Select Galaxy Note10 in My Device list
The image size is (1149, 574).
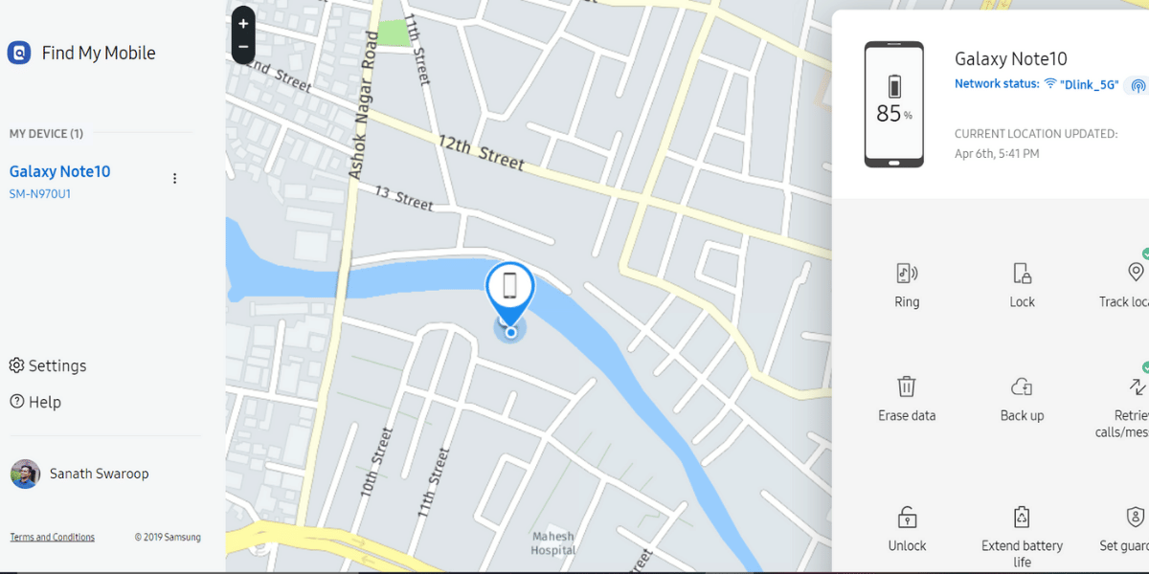point(59,171)
